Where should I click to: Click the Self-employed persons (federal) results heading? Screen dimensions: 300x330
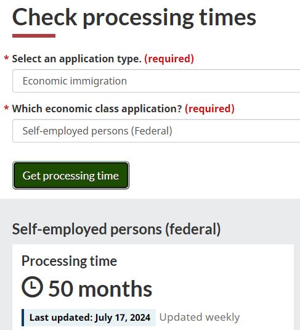tap(116, 229)
